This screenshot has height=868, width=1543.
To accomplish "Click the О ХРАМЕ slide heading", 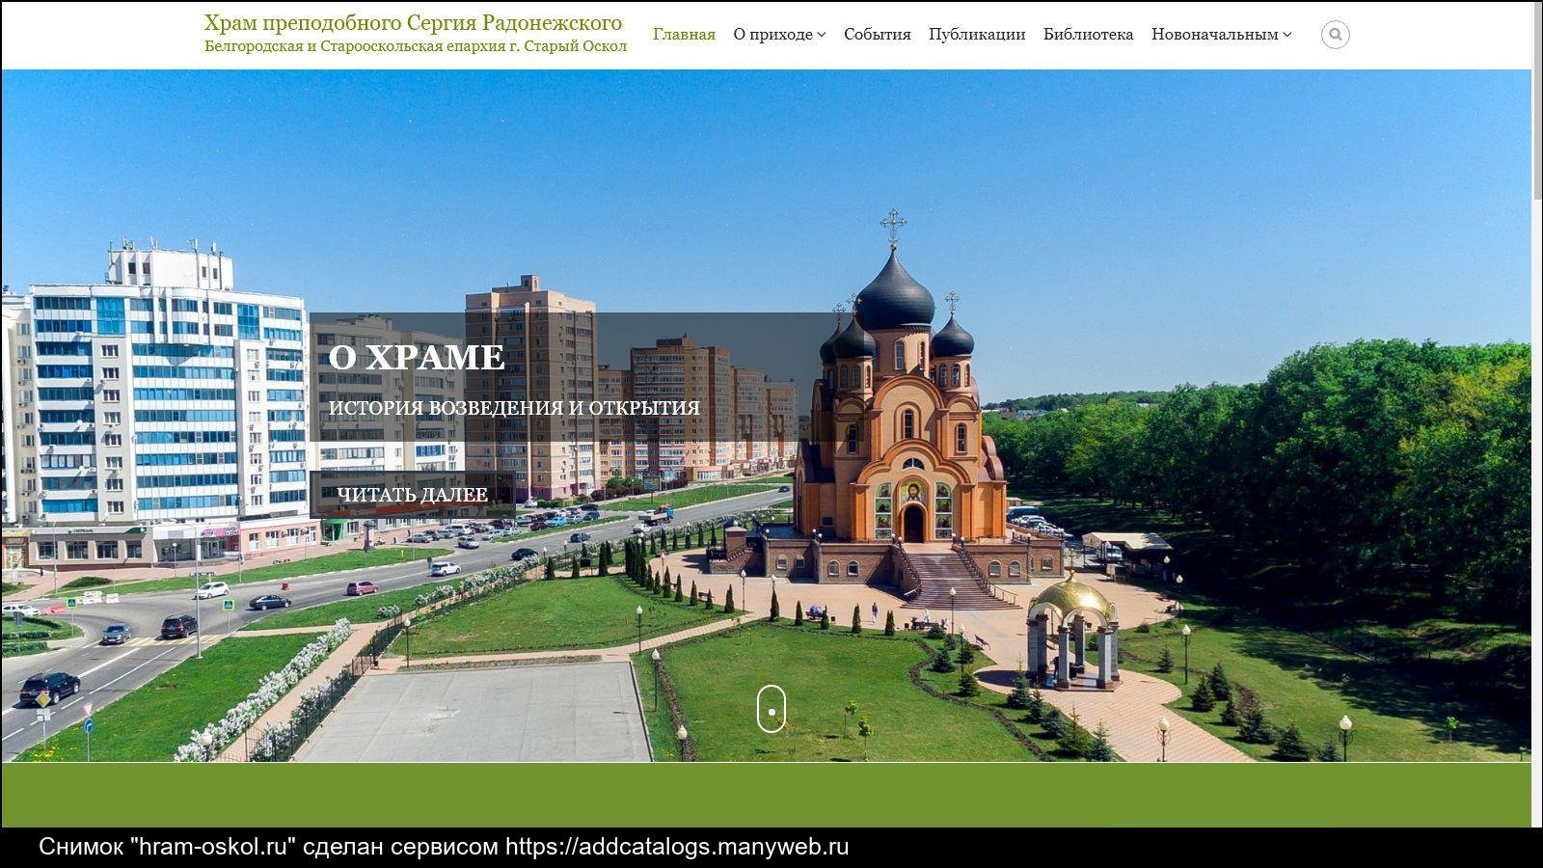I will pyautogui.click(x=416, y=357).
